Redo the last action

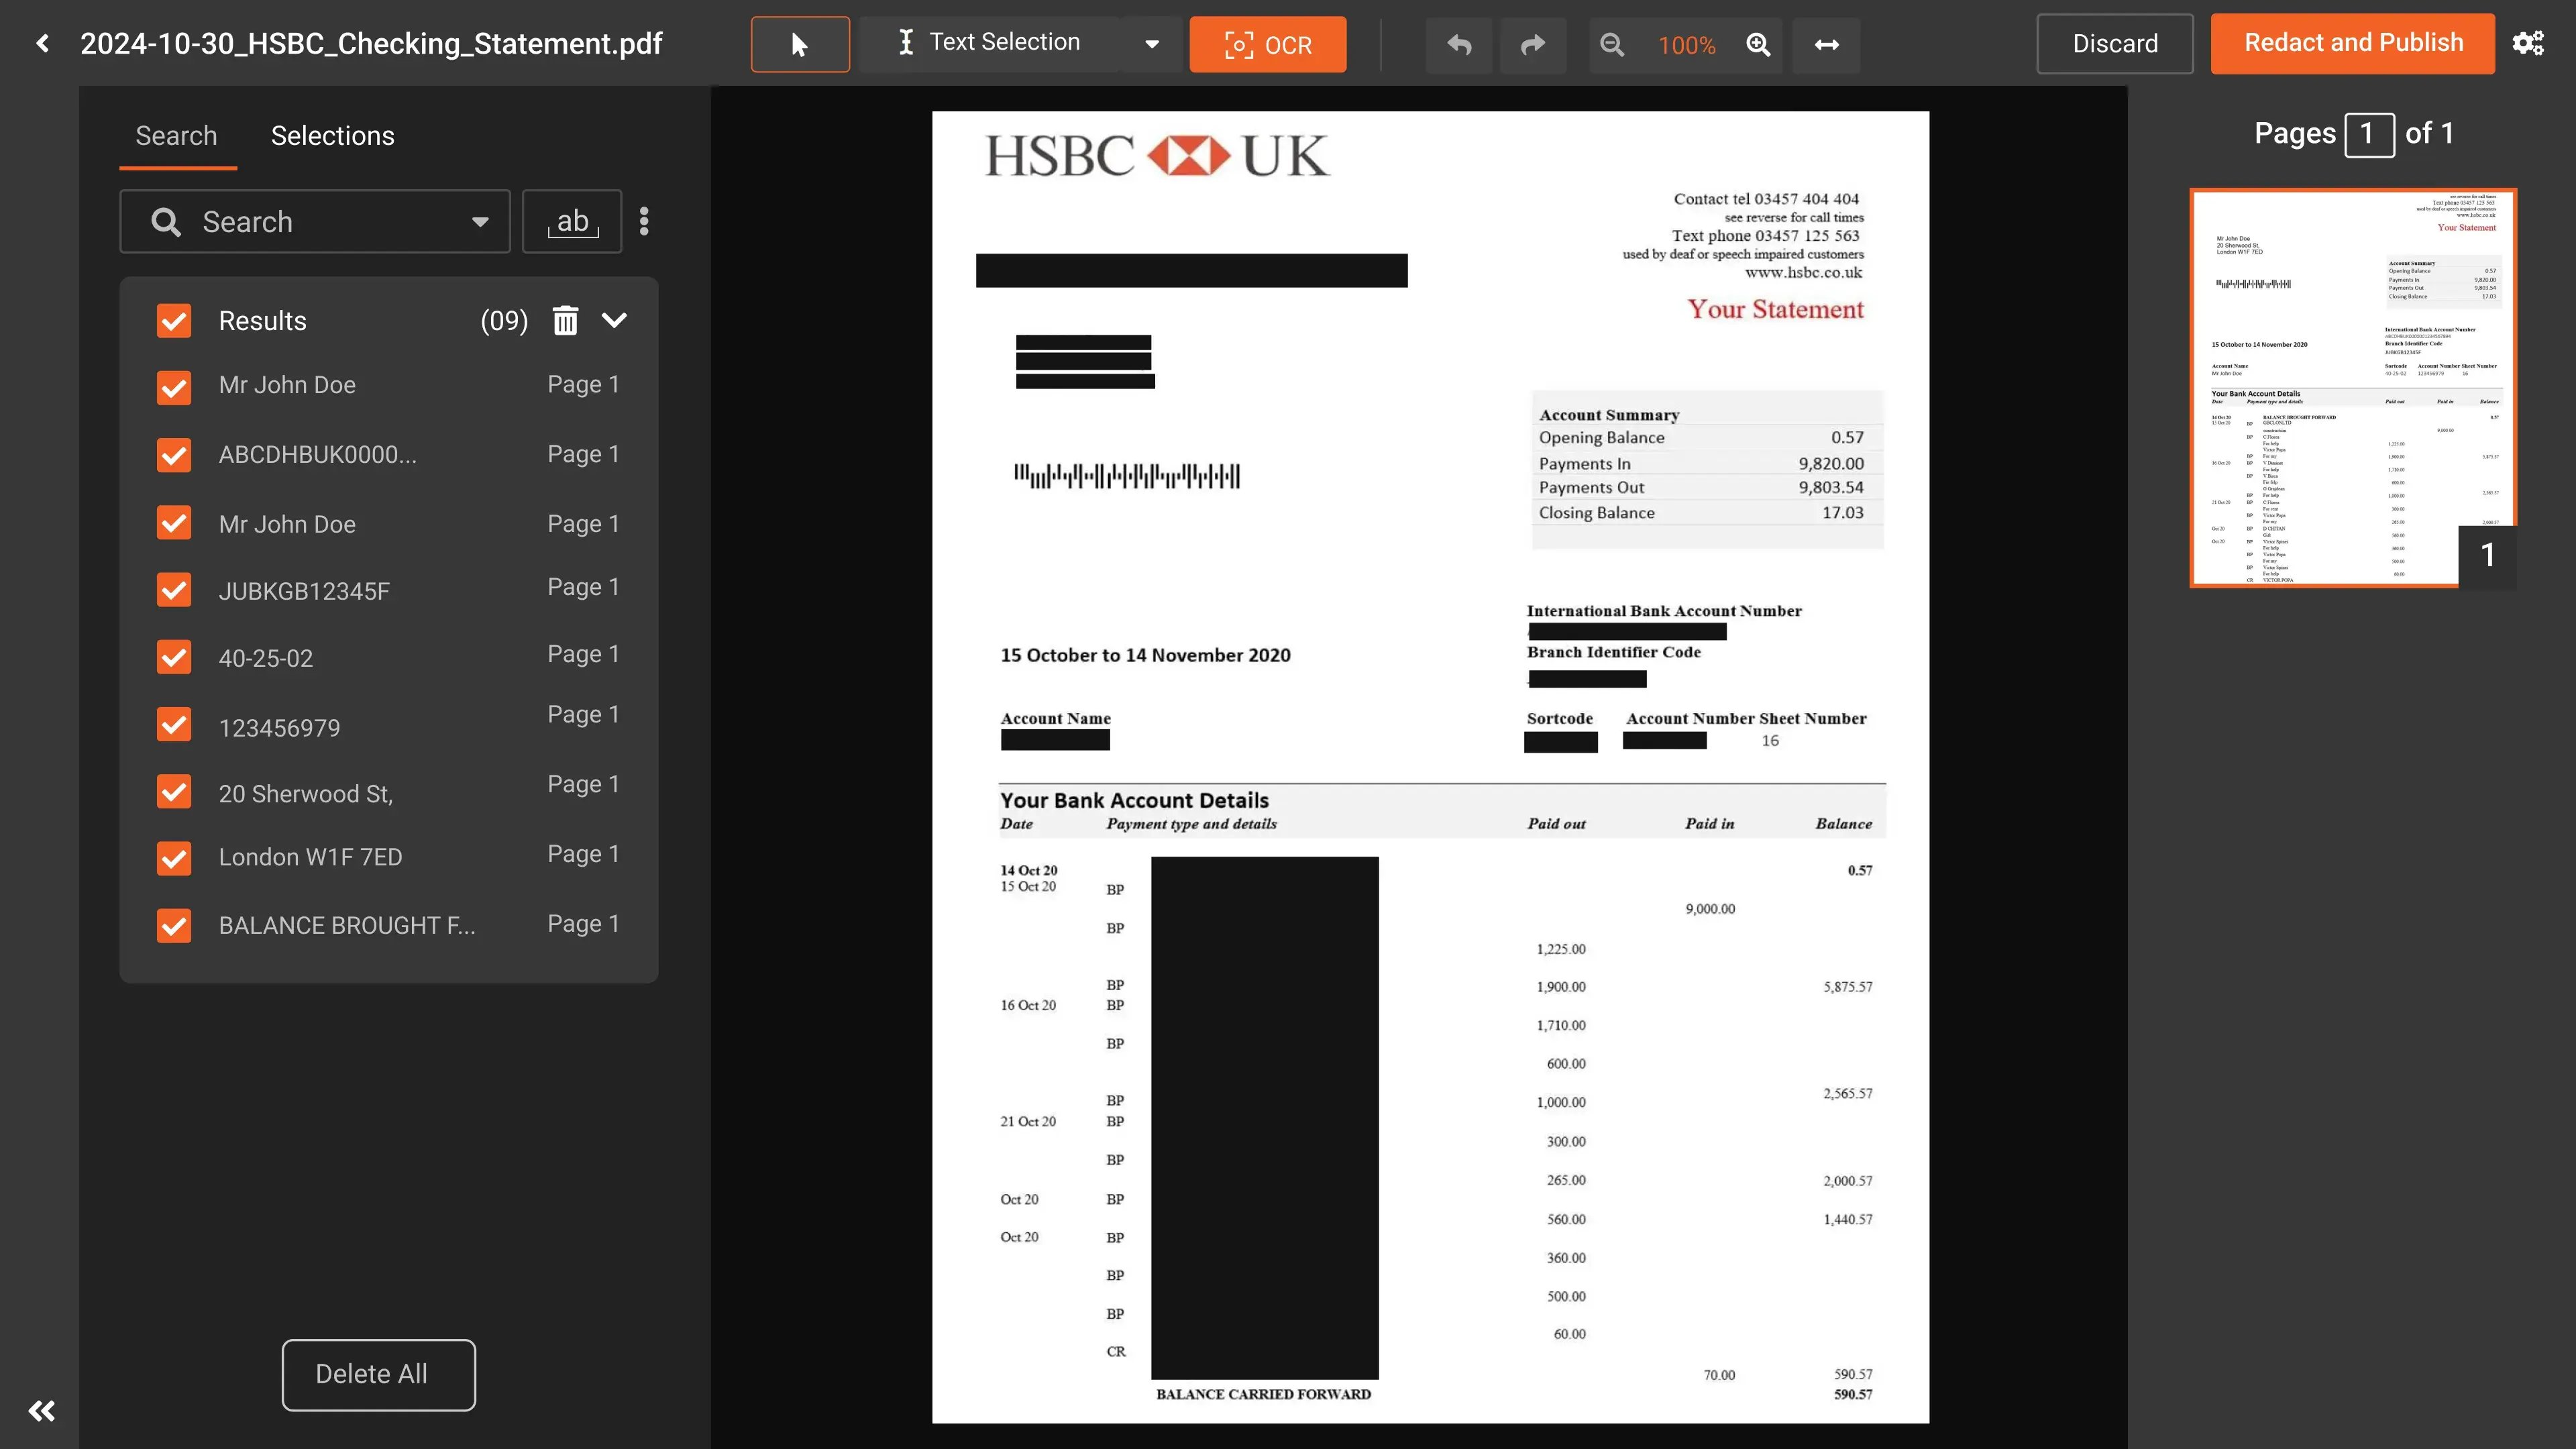click(x=1532, y=45)
